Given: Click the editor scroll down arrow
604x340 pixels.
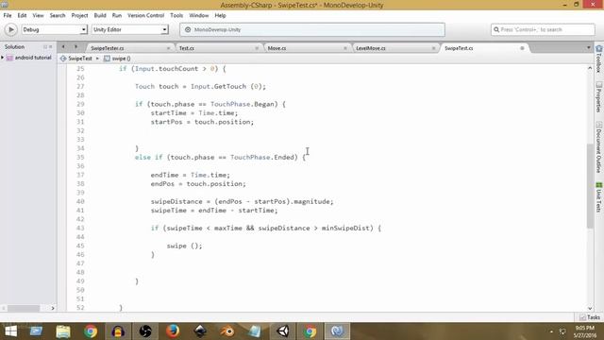Looking at the screenshot, I should 590,309.
